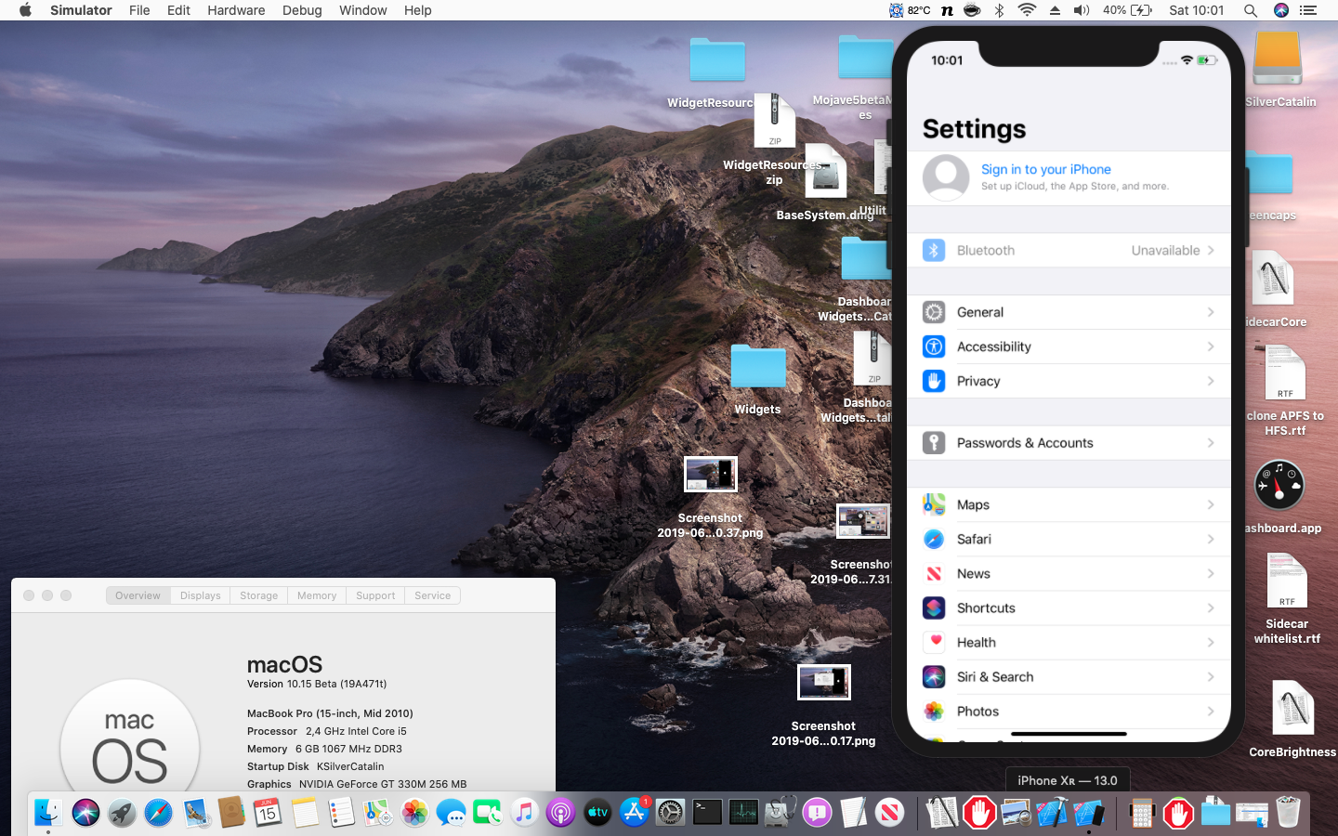Expand the Shortcuts row chevron
The width and height of the screenshot is (1338, 836).
(x=1211, y=608)
